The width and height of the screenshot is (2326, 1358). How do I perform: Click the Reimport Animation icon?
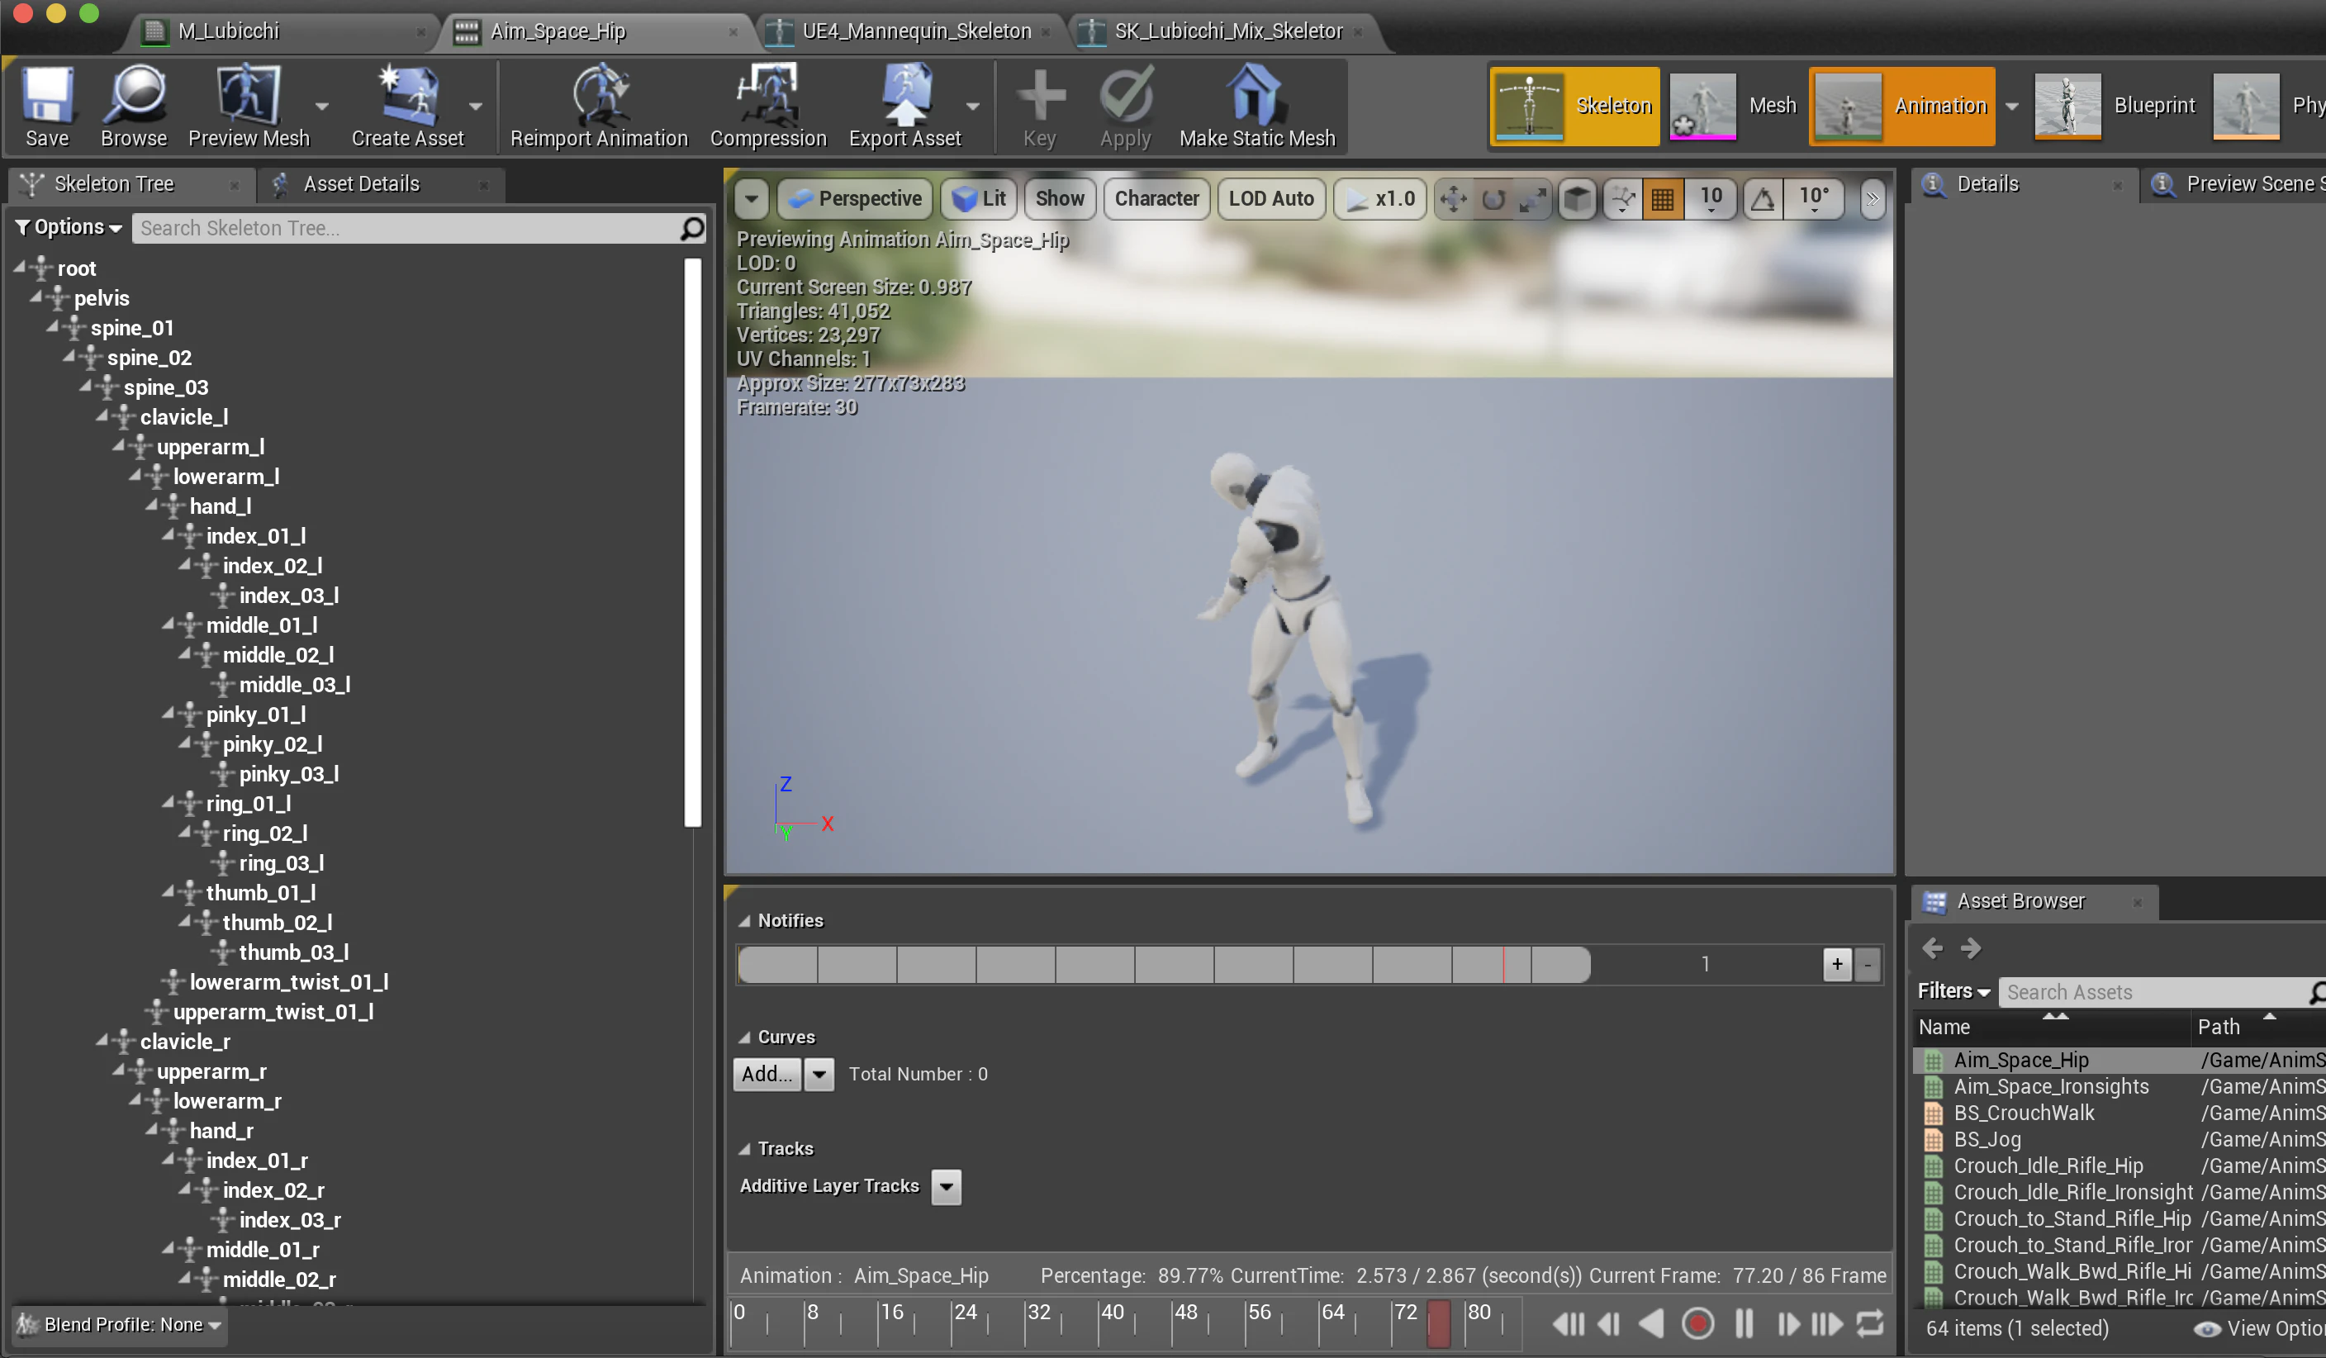pos(599,95)
